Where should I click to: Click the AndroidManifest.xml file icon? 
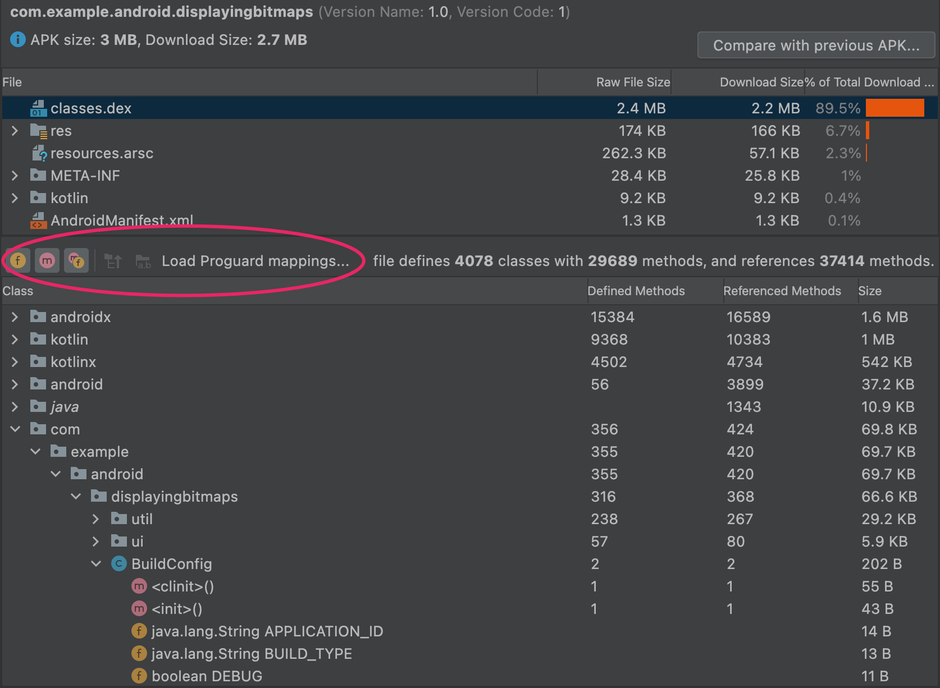click(x=38, y=221)
